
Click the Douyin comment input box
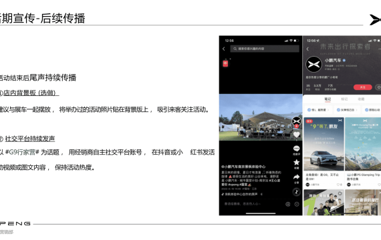[x=252, y=204]
